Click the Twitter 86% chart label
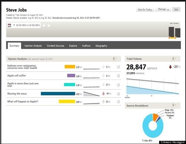Viewport: 186px width, 144px height. pos(147,141)
